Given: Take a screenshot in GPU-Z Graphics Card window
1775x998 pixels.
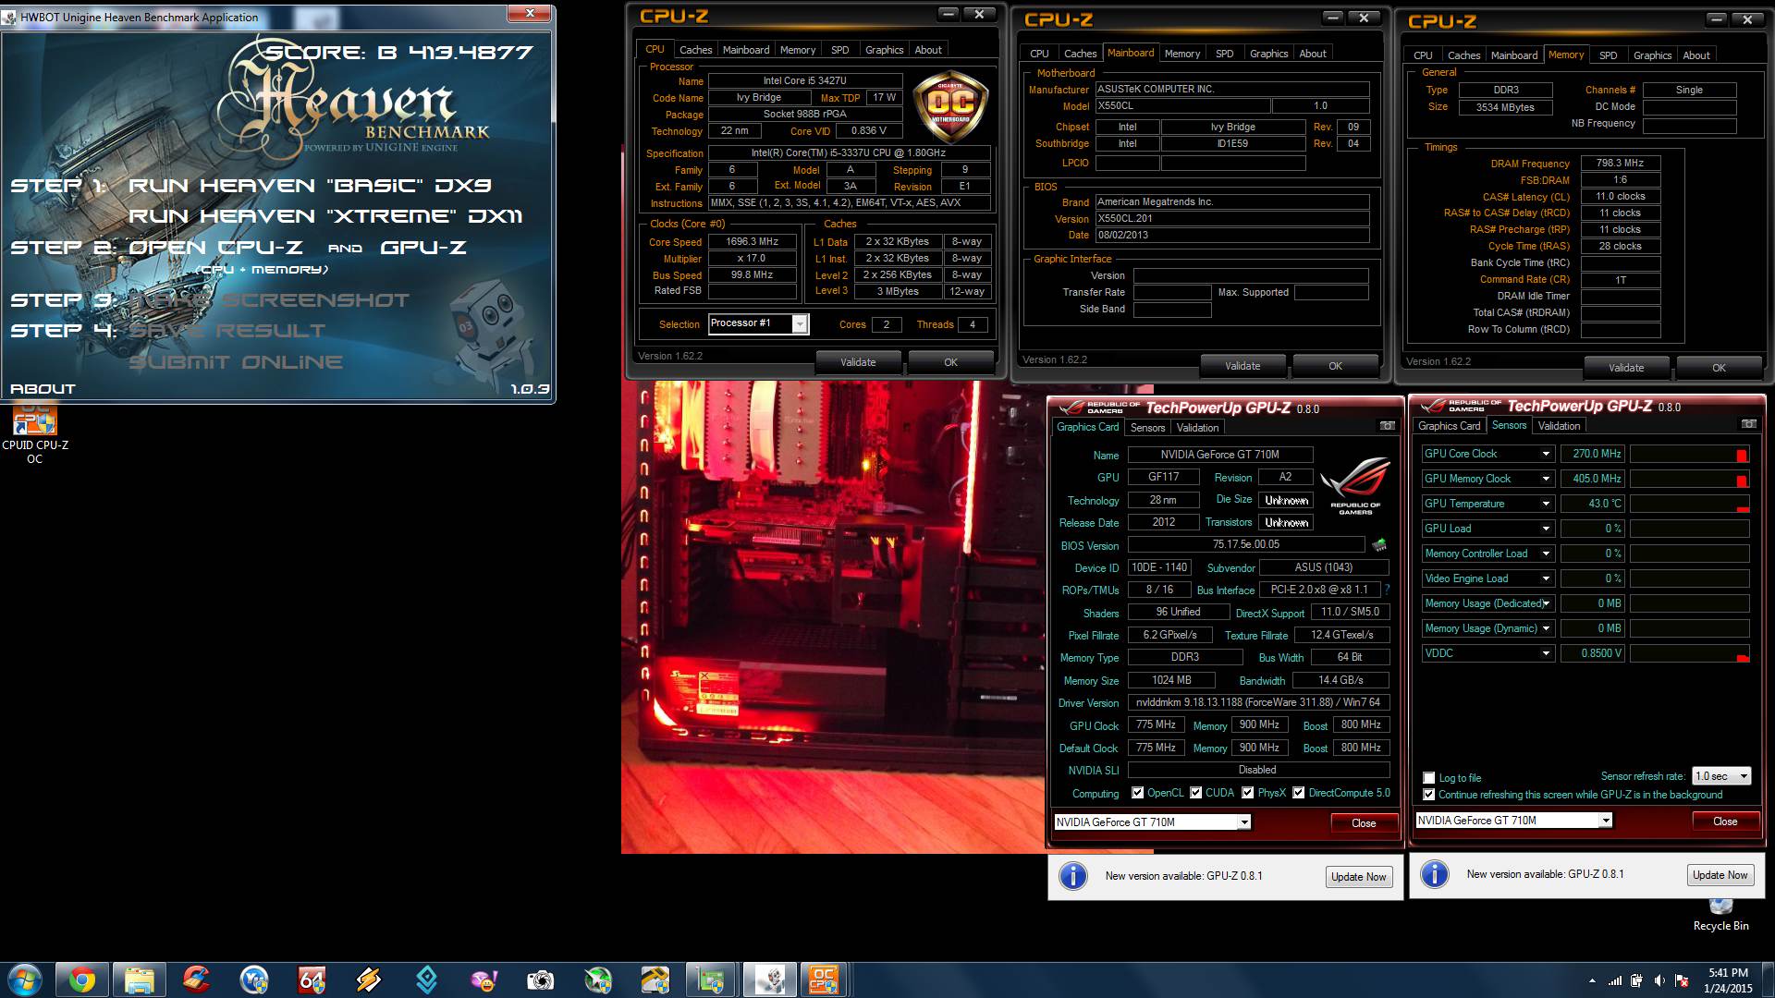Looking at the screenshot, I should (1388, 426).
